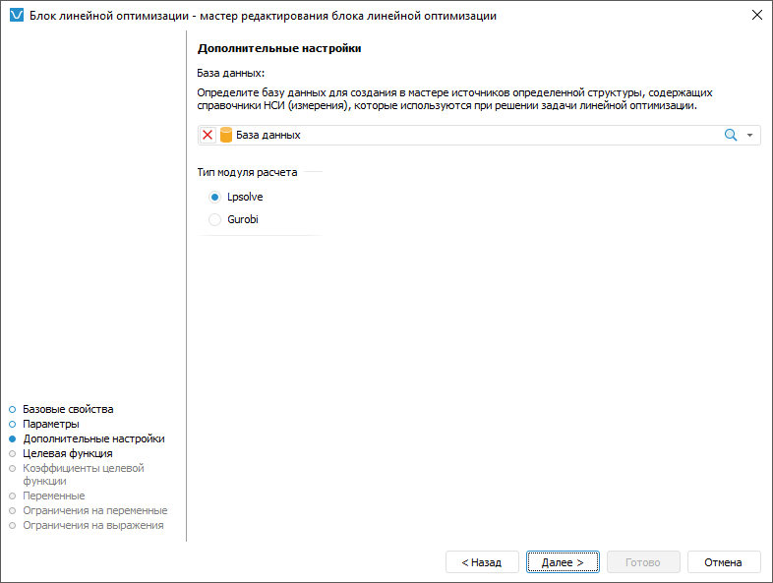Jump to the Целевая функция step

click(x=67, y=453)
